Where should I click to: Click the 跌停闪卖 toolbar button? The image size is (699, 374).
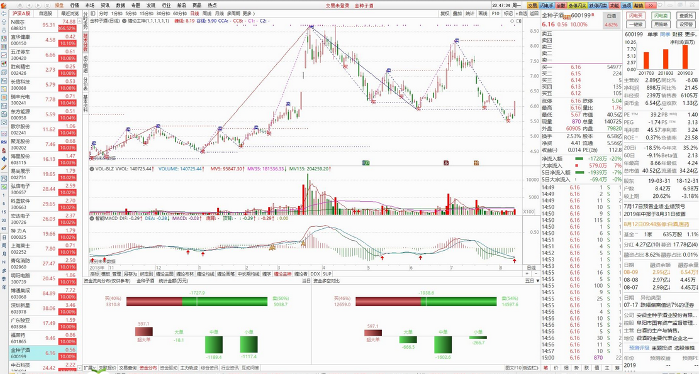coord(598,5)
